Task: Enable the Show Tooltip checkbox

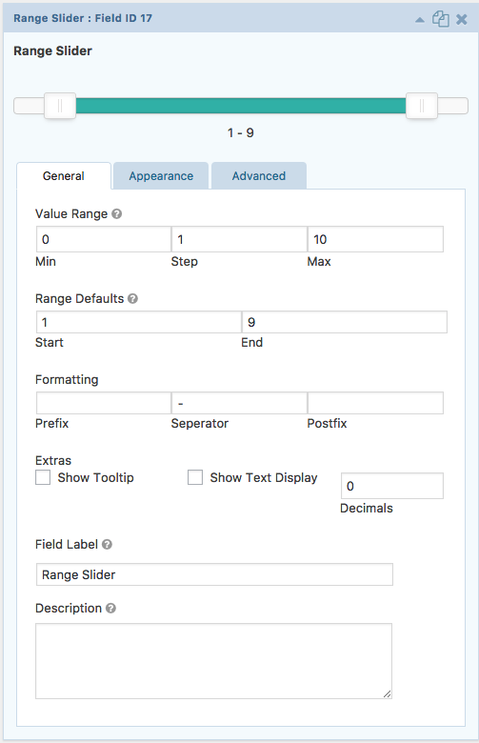Action: (43, 477)
